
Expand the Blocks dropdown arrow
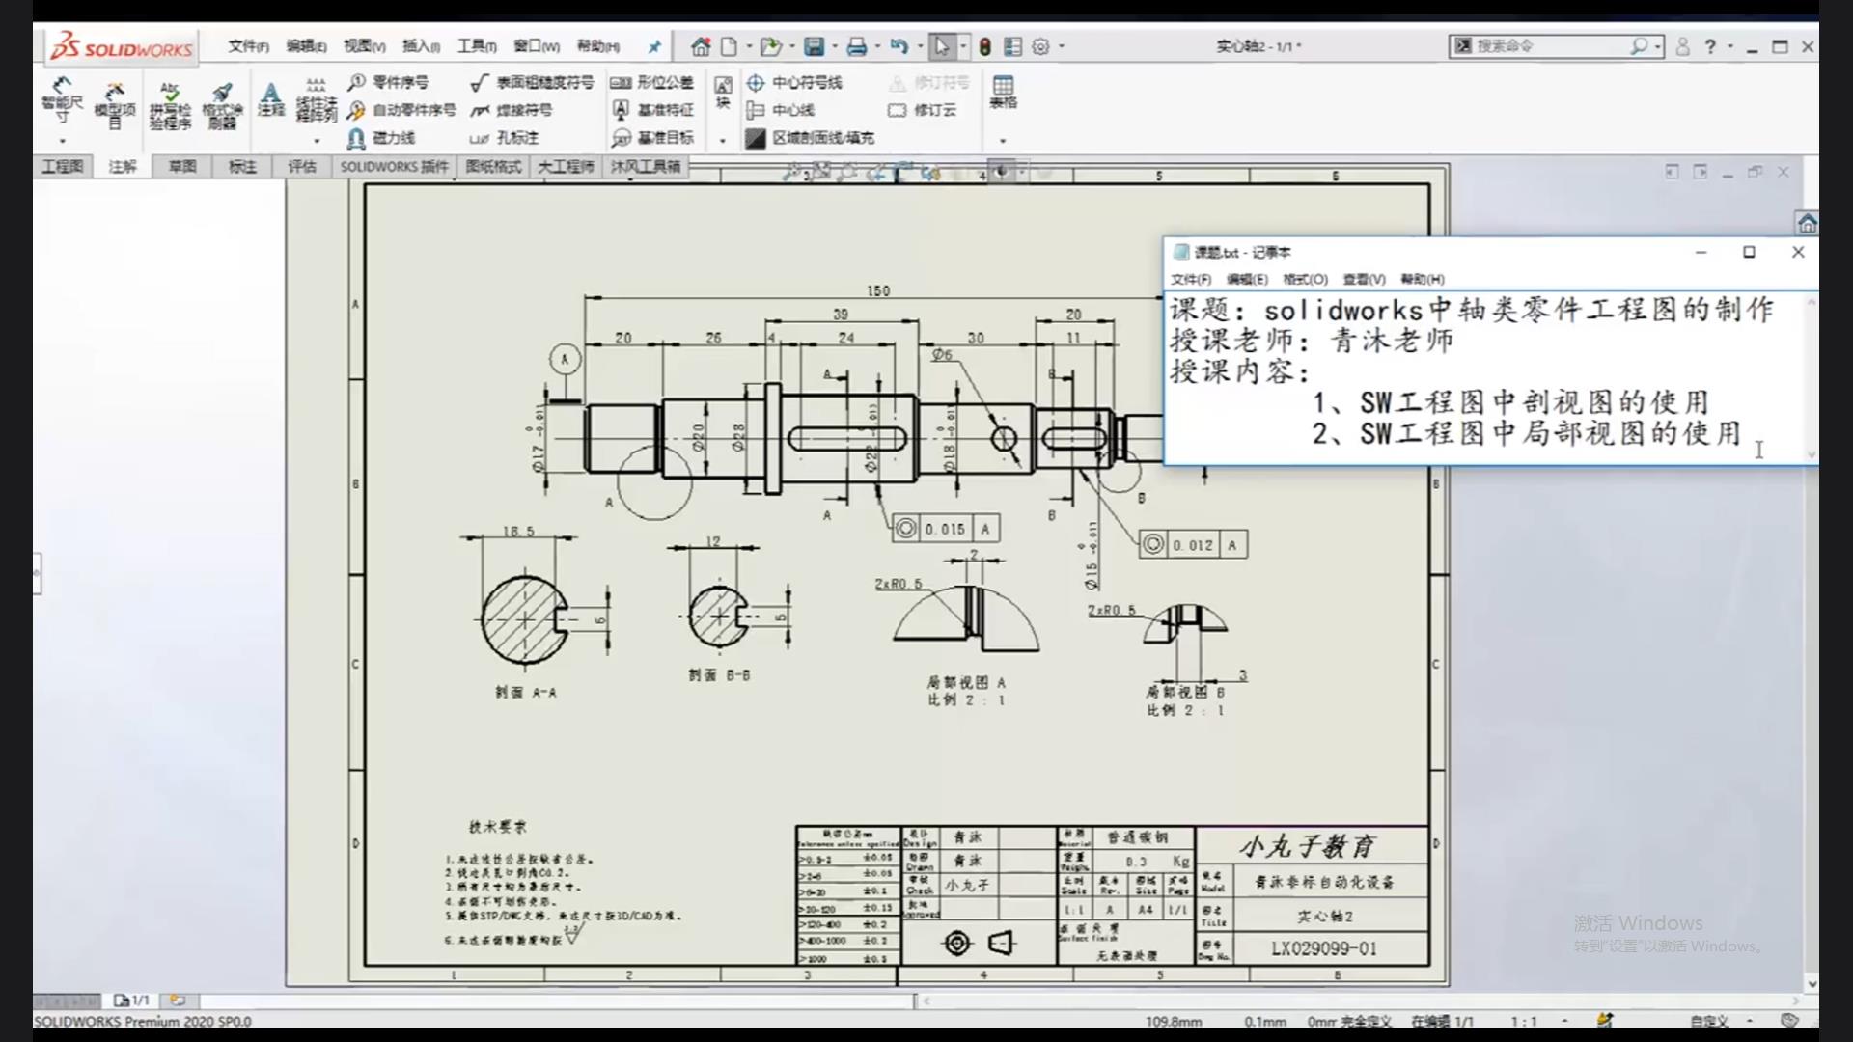[x=723, y=141]
